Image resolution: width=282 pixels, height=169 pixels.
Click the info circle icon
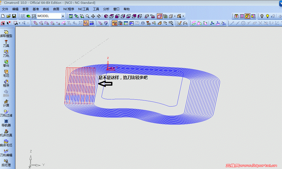coord(143,23)
